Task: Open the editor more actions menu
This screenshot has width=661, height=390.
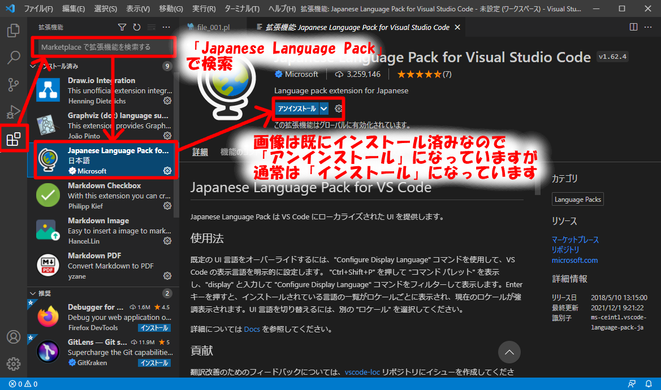Action: click(x=649, y=27)
